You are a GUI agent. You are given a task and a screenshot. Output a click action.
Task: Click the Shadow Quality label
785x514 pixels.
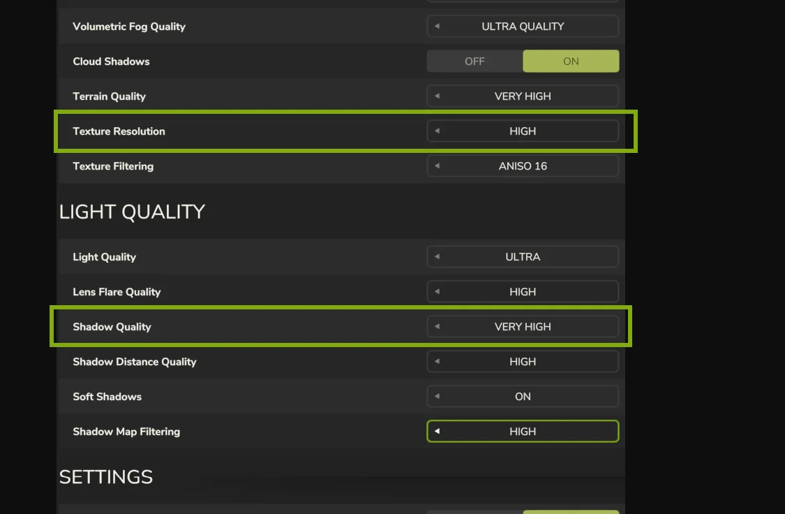tap(112, 327)
